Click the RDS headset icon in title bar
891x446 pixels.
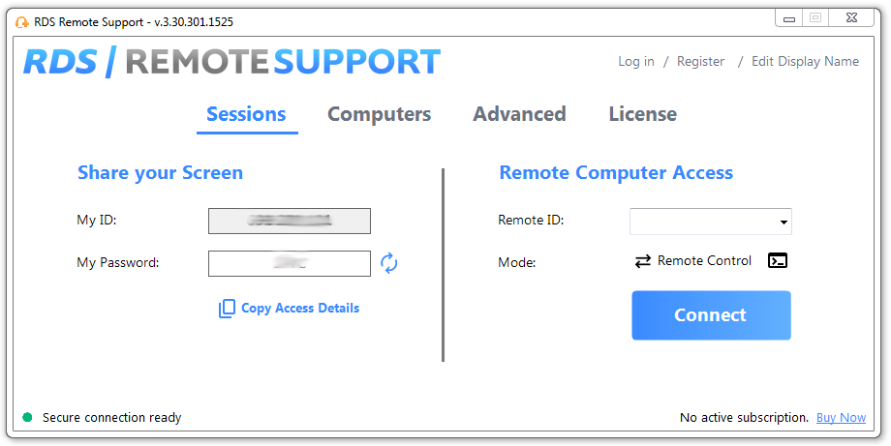[x=21, y=21]
